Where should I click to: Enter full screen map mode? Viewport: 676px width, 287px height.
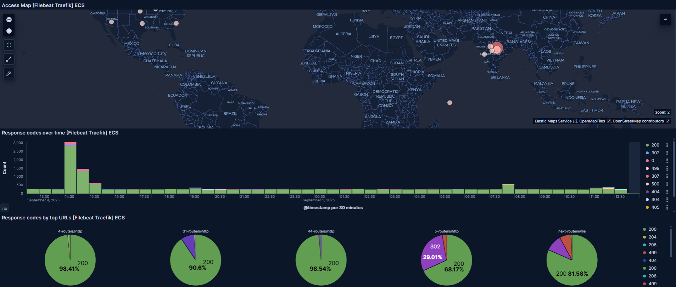[9, 59]
